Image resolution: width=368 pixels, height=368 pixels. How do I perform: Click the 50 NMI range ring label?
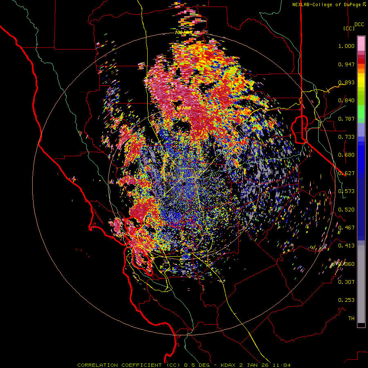[184, 108]
